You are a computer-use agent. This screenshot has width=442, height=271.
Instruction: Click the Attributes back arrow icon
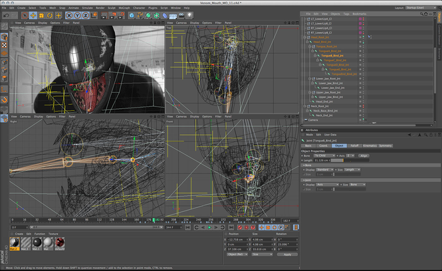[409, 135]
